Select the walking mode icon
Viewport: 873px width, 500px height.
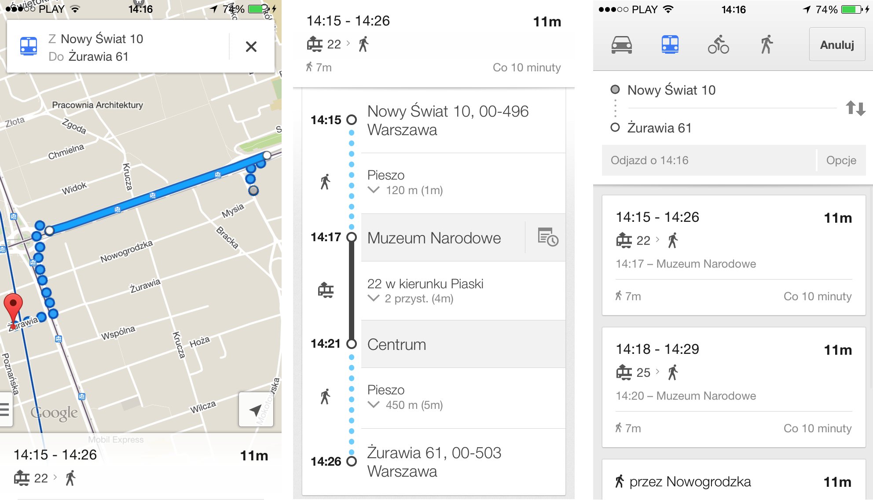[767, 44]
